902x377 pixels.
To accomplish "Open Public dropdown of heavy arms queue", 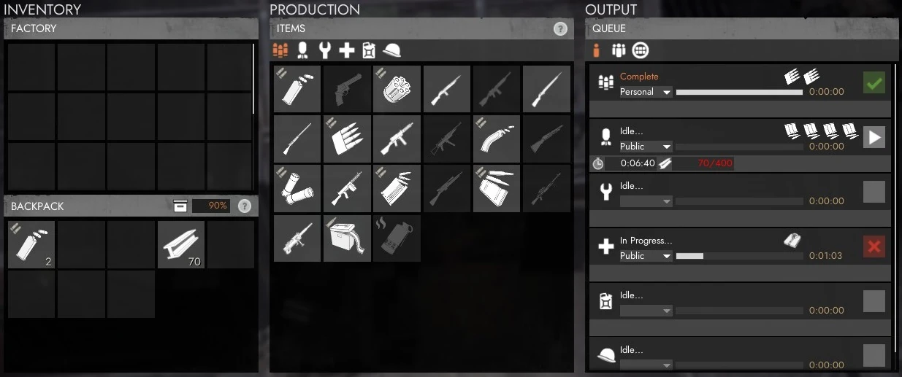I will [x=646, y=147].
